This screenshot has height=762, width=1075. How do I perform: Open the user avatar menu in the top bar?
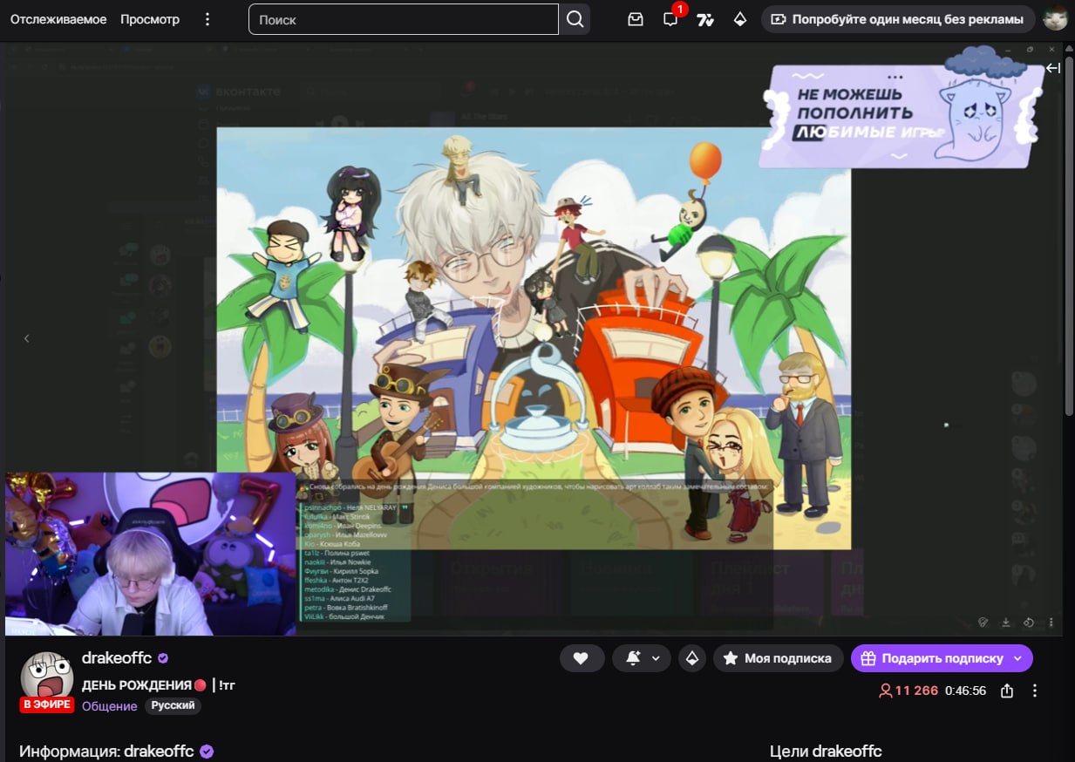click(x=1056, y=19)
